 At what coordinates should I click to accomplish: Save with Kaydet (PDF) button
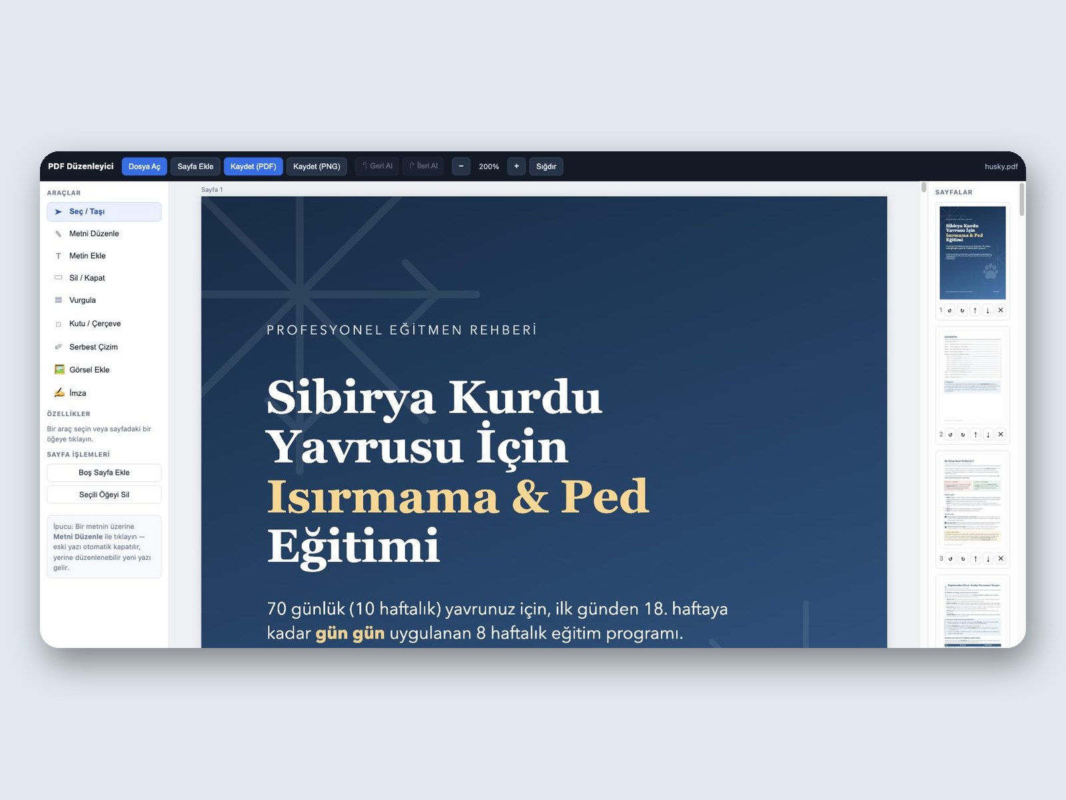[x=253, y=167]
